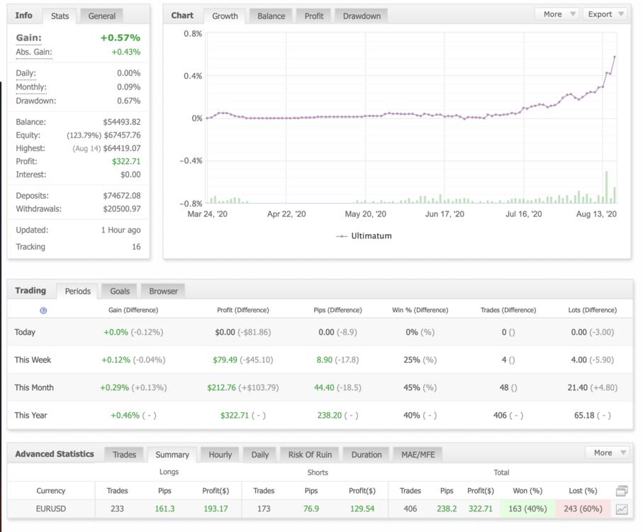Click the Balance value $54493.82
The image size is (643, 532).
(122, 122)
